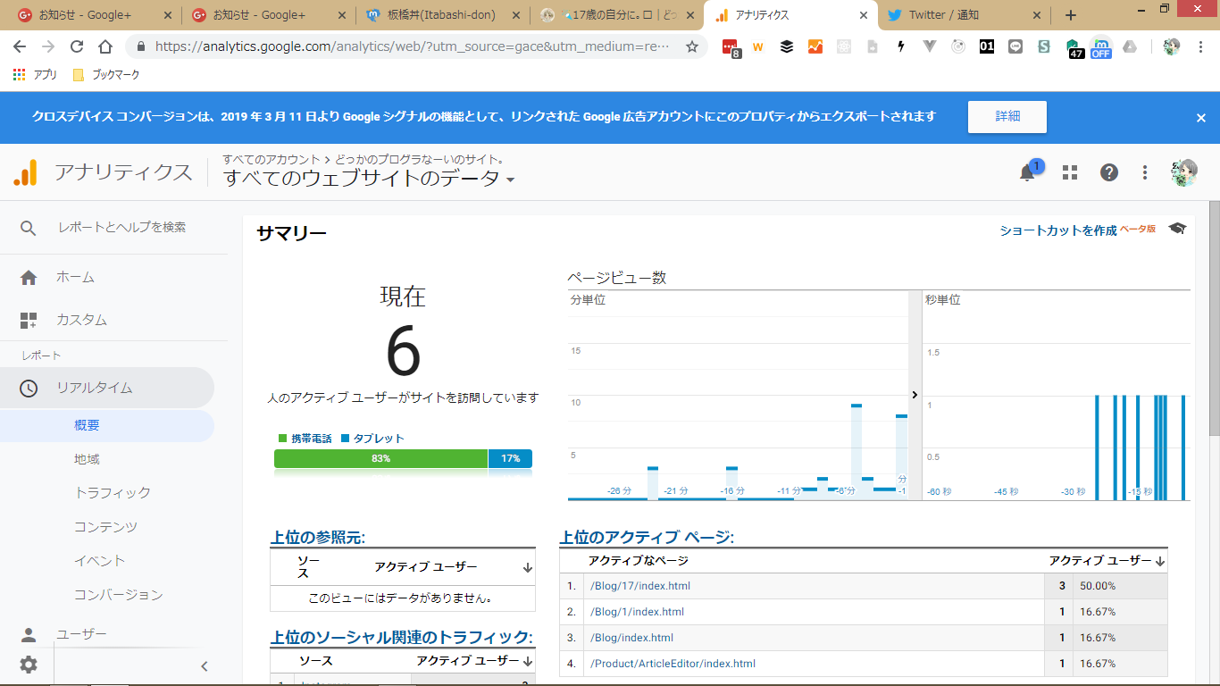This screenshot has height=686, width=1220.
Task: Click the green 83% mobile bar segment
Action: click(x=380, y=458)
